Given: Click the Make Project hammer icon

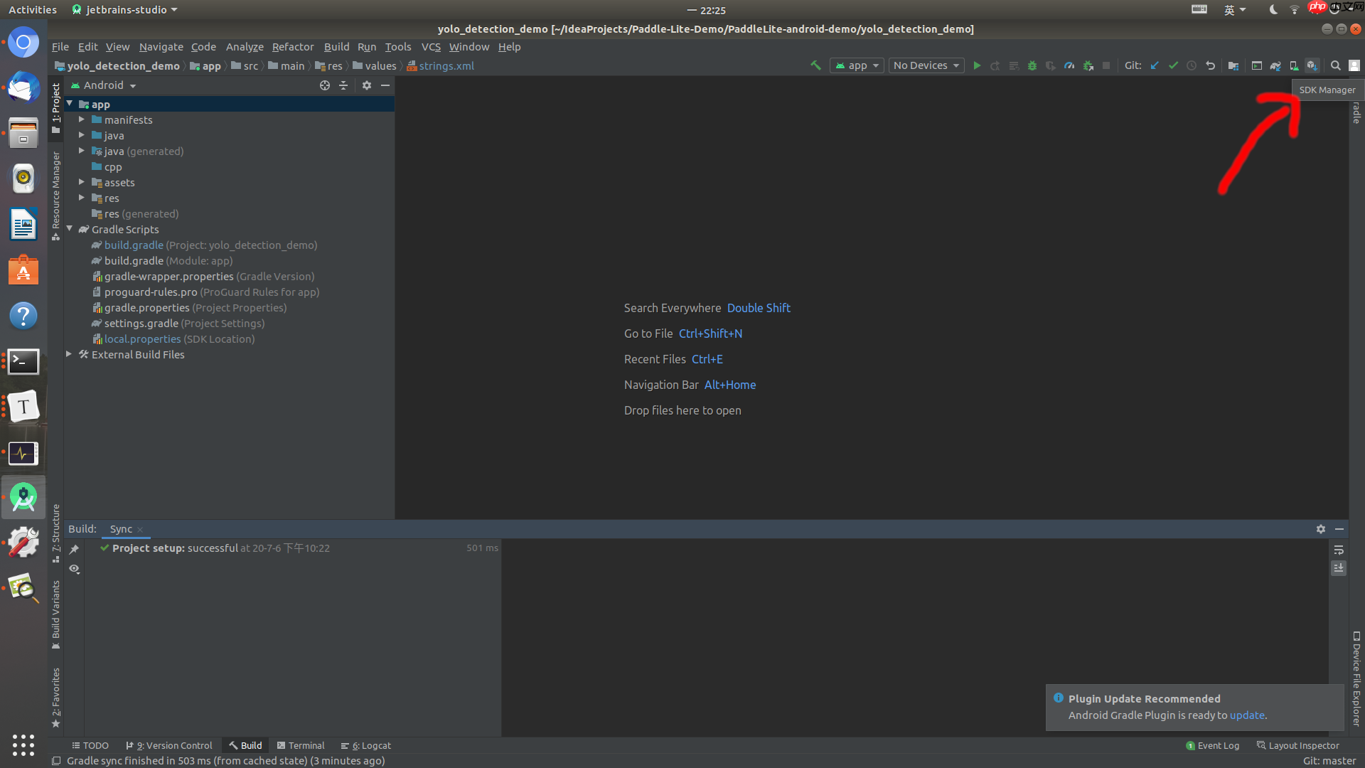Looking at the screenshot, I should point(815,65).
